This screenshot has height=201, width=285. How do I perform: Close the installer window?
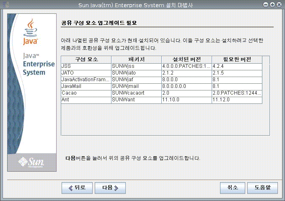pyautogui.click(x=279, y=5)
